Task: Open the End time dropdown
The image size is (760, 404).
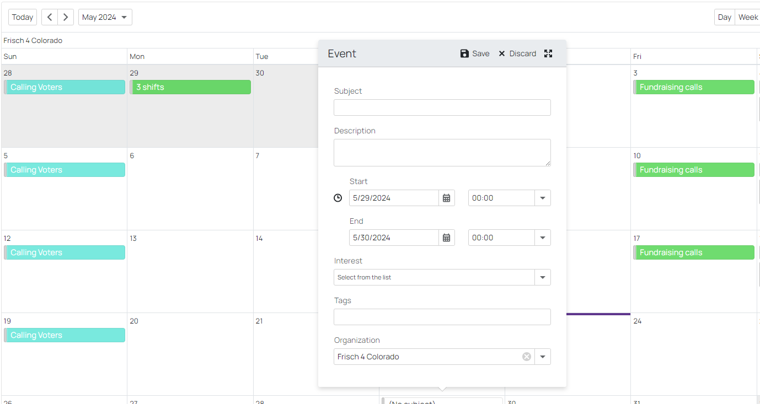Action: pyautogui.click(x=543, y=238)
